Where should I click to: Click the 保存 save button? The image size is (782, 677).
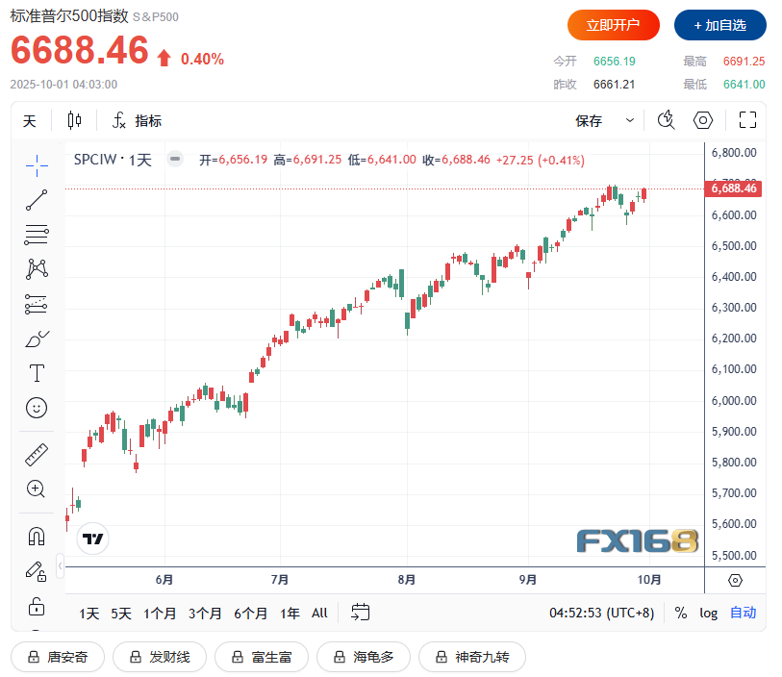coord(589,120)
